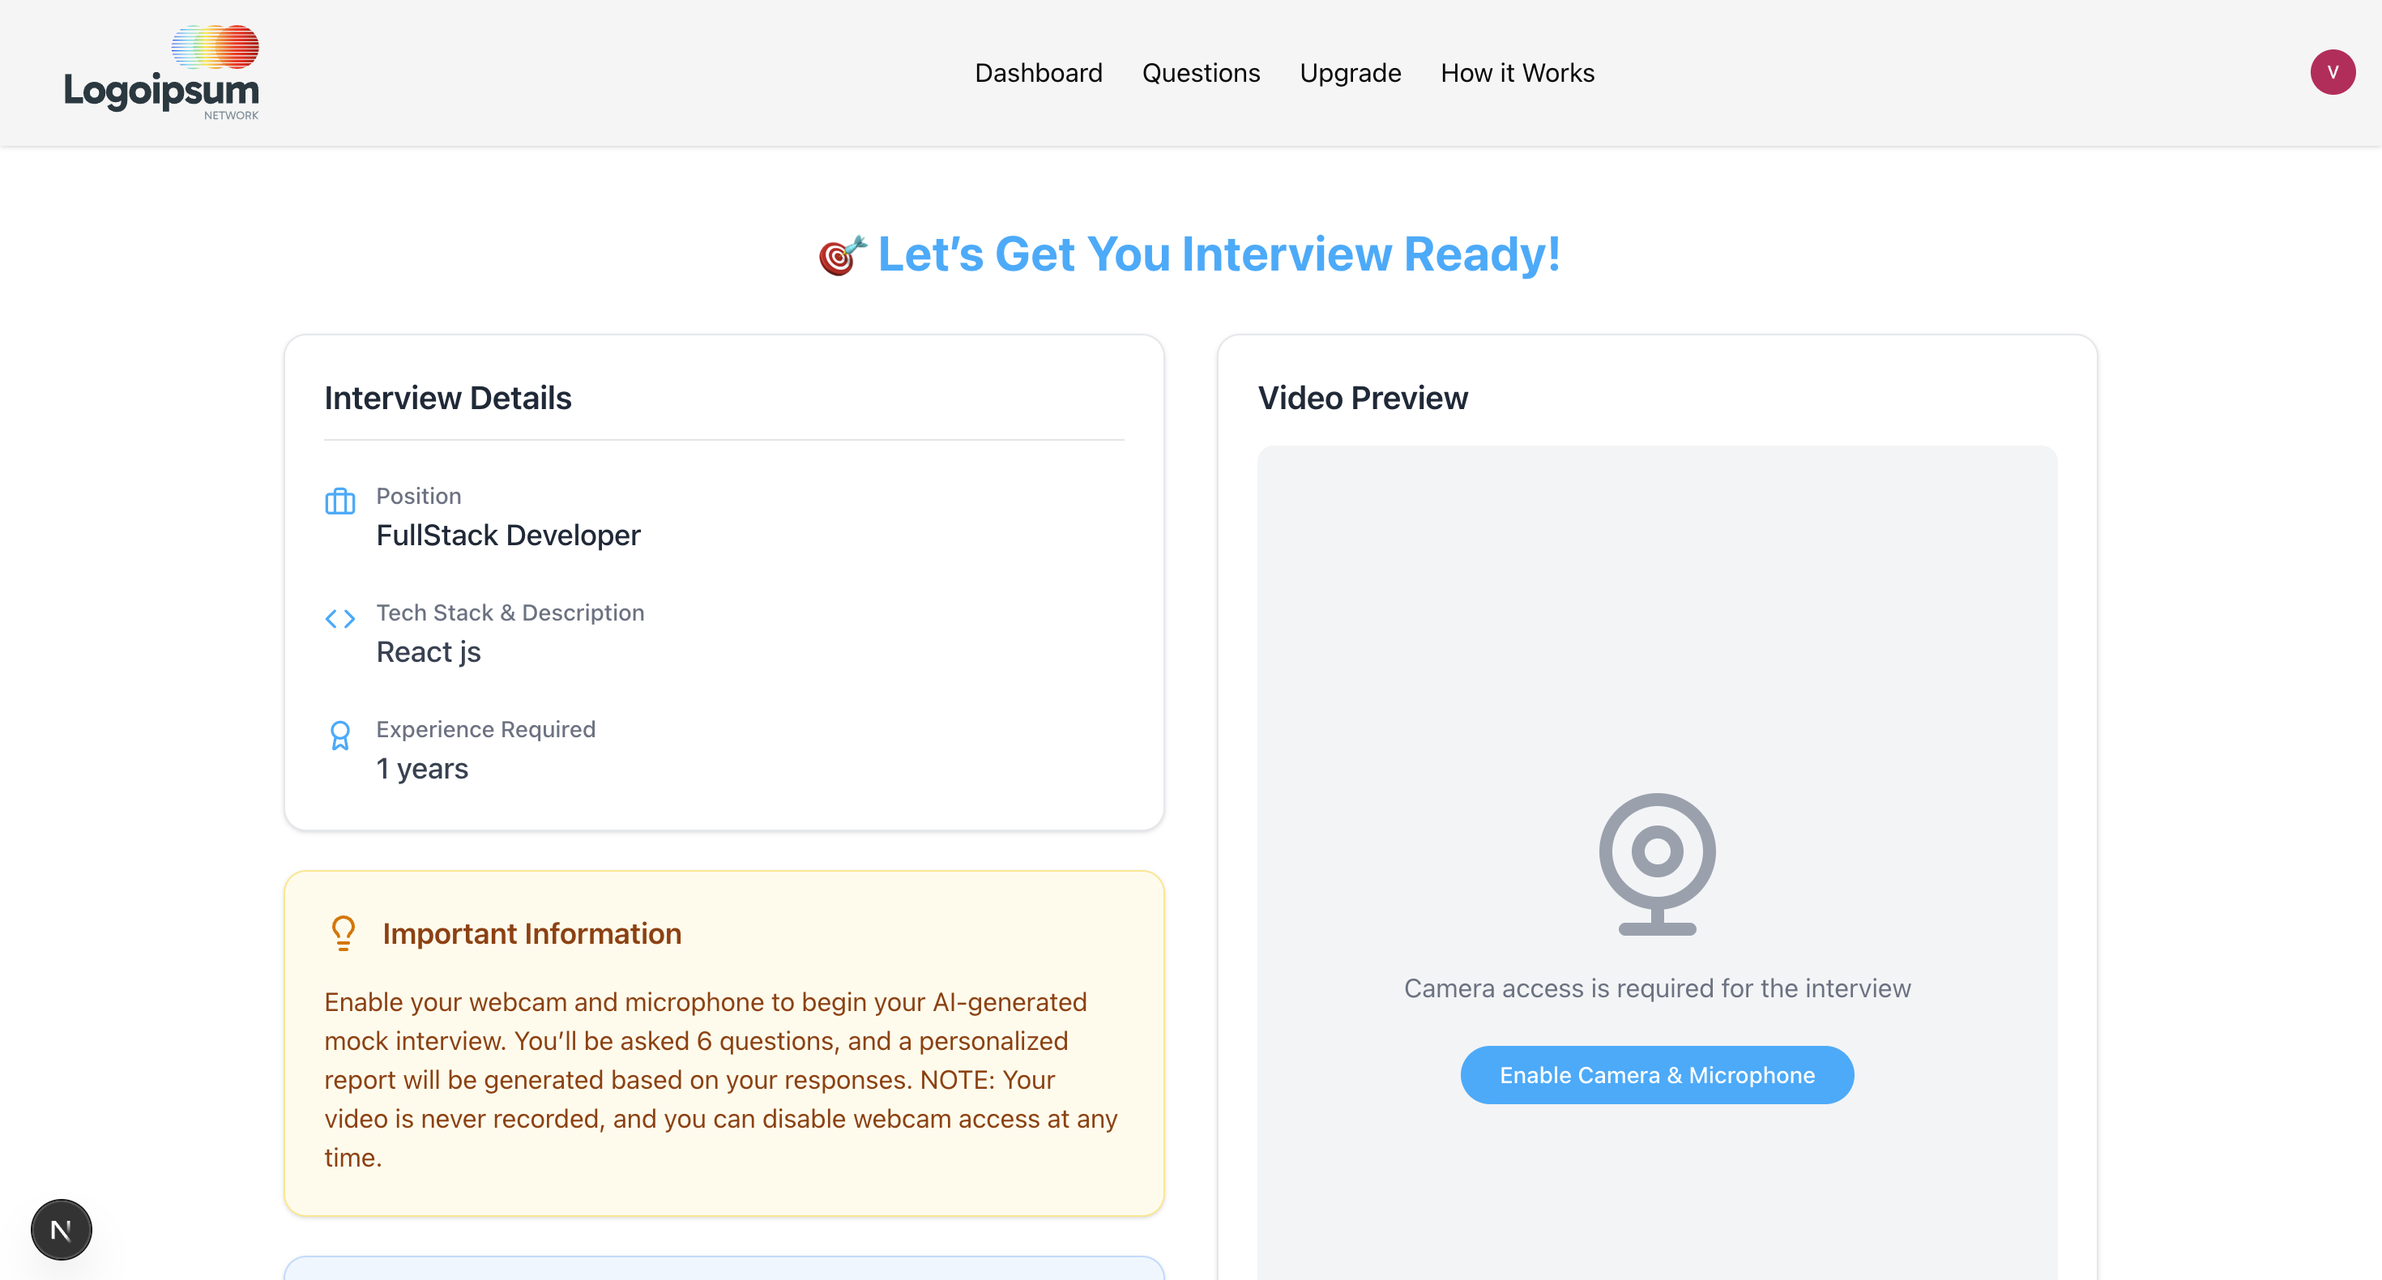The image size is (2382, 1280).
Task: Click the briefcase Position icon
Action: point(340,501)
